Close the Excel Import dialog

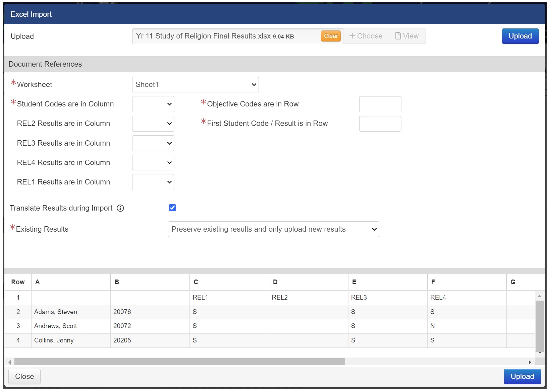pos(24,377)
